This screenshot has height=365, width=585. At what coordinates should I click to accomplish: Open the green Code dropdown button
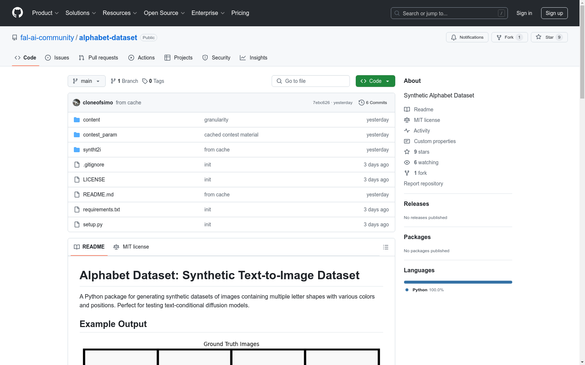click(x=375, y=81)
